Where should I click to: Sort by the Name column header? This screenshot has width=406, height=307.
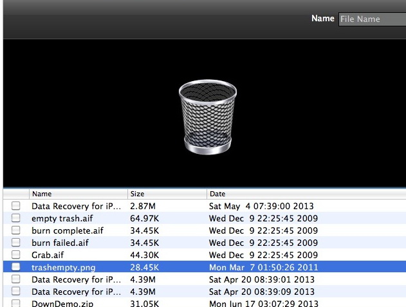pyautogui.click(x=78, y=194)
